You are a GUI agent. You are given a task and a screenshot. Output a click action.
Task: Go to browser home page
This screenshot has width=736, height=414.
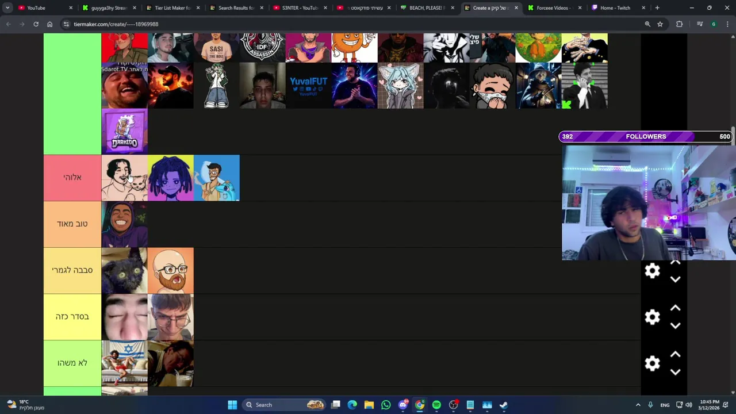pyautogui.click(x=50, y=24)
